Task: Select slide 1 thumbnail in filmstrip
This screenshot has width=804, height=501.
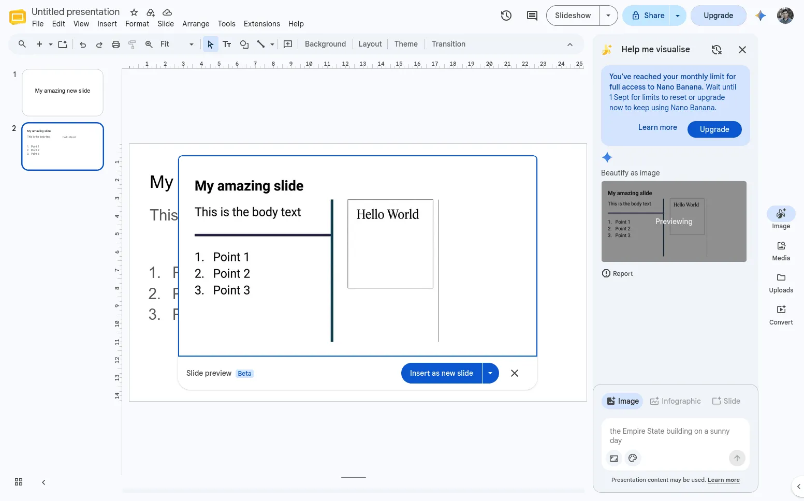Action: point(63,93)
